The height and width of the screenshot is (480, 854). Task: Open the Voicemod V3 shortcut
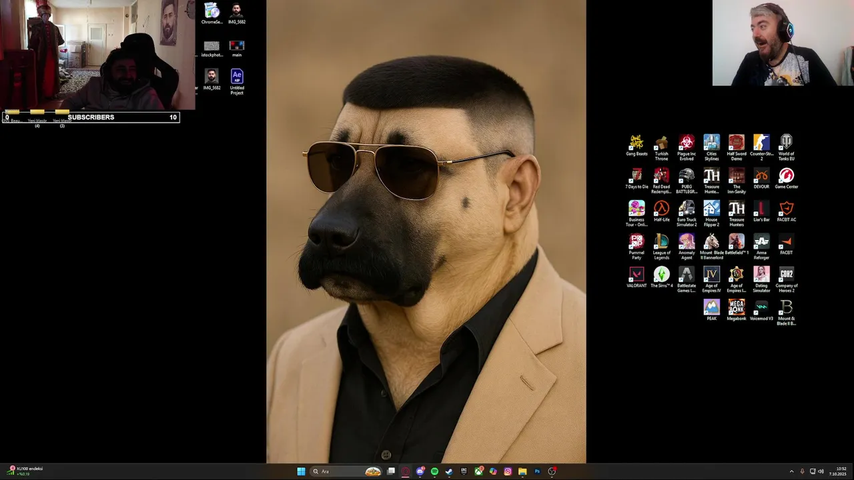(761, 311)
